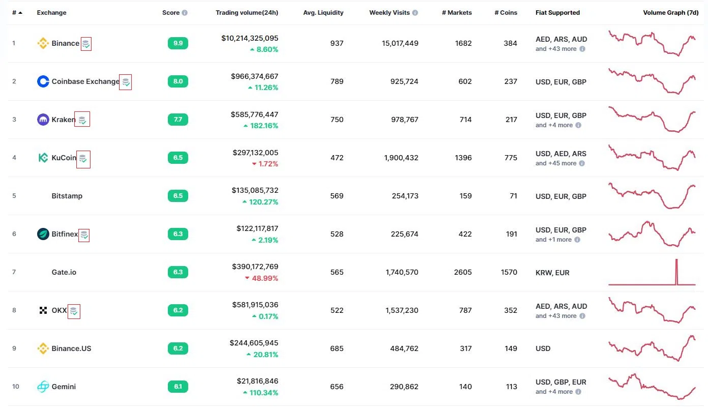The height and width of the screenshot is (409, 708).
Task: Expand Kraken's 'and +4 more' fiat list
Action: pos(554,125)
